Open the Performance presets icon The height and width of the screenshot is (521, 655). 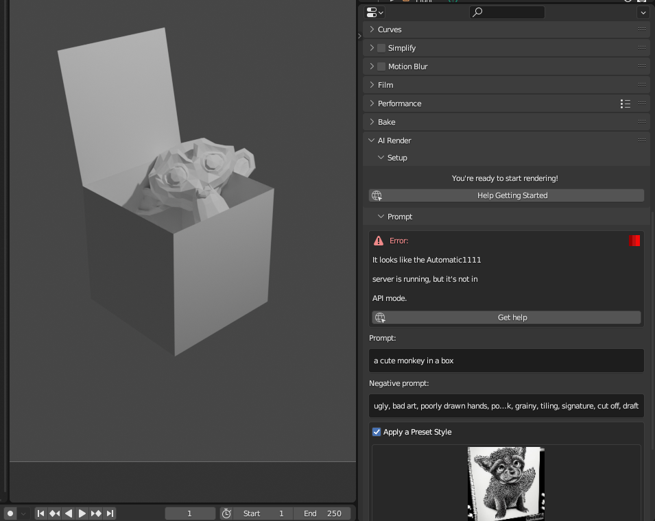click(626, 104)
